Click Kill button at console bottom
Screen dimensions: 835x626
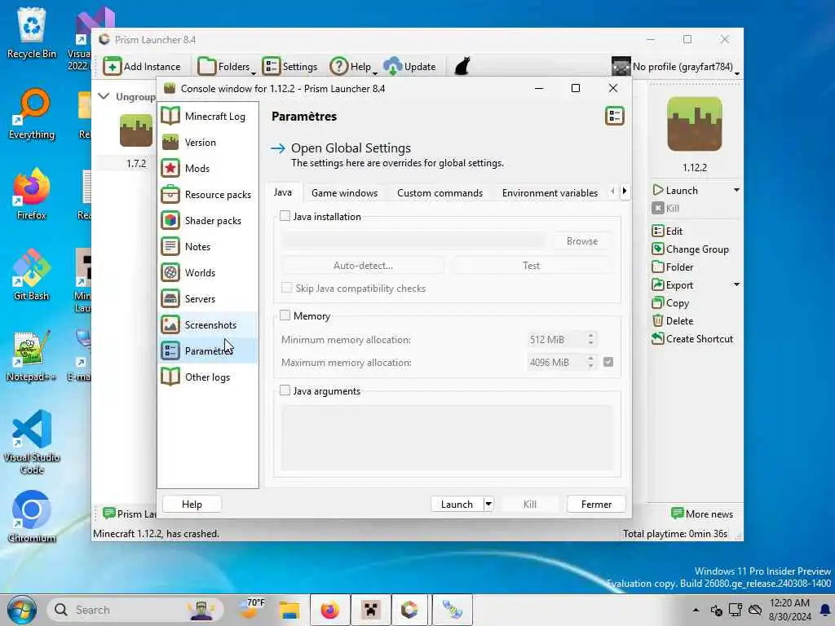pyautogui.click(x=529, y=504)
